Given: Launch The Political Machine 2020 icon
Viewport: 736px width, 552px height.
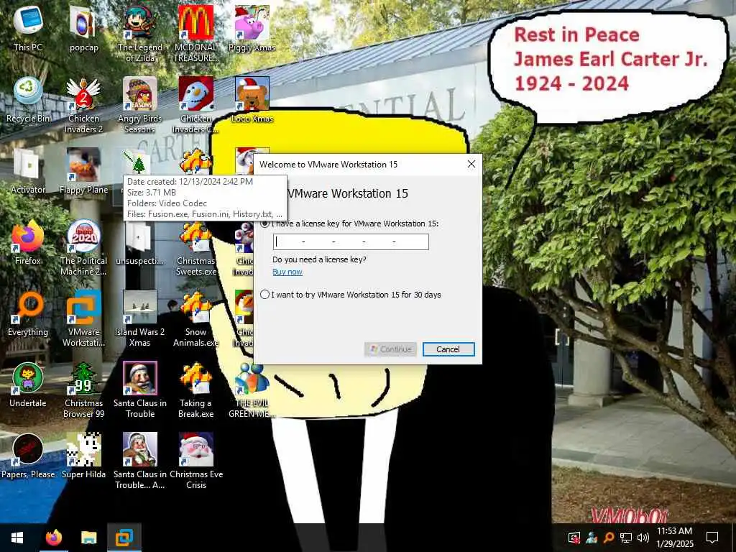Looking at the screenshot, I should [83, 247].
